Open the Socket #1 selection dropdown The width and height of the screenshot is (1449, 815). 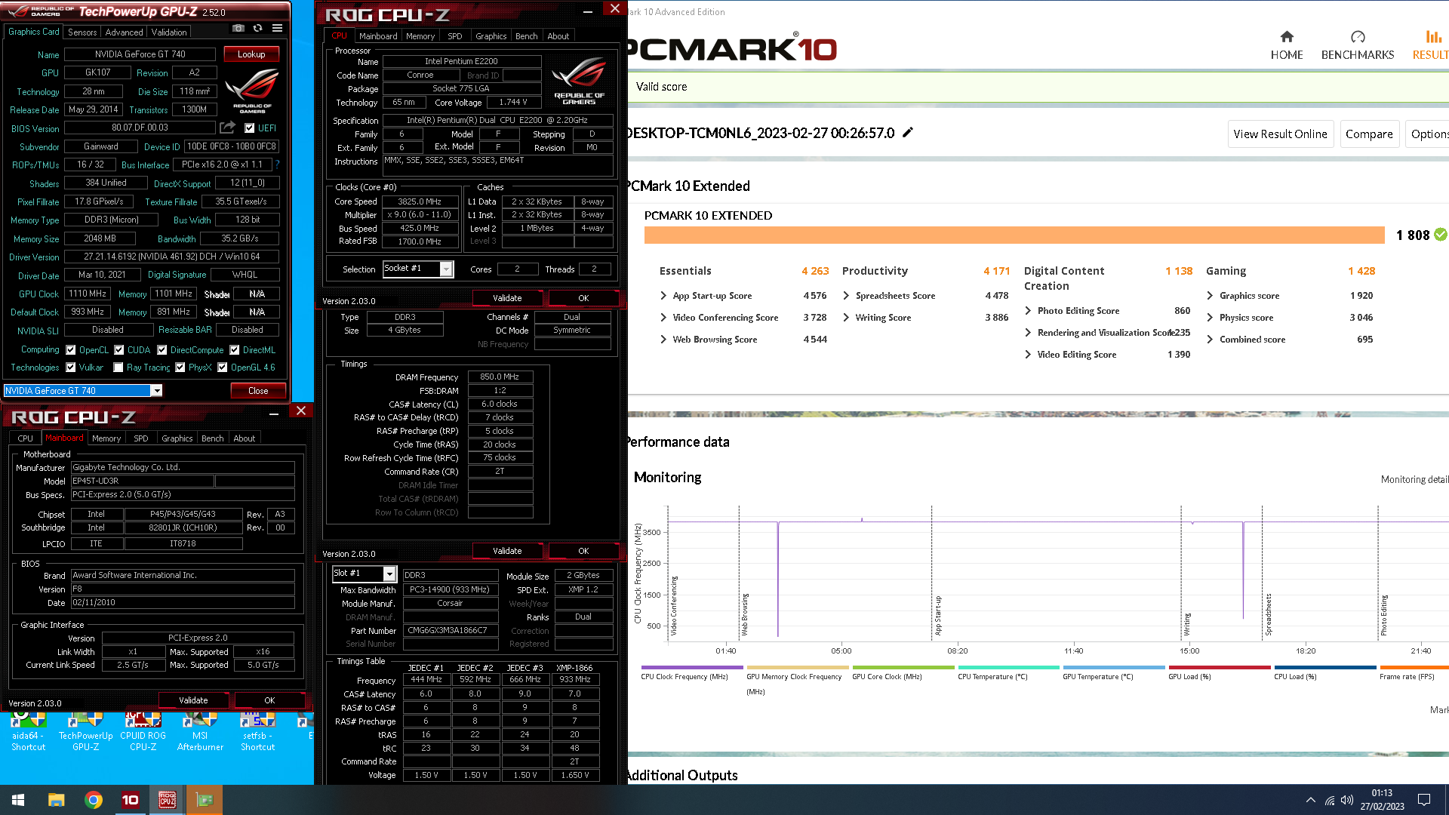[446, 269]
